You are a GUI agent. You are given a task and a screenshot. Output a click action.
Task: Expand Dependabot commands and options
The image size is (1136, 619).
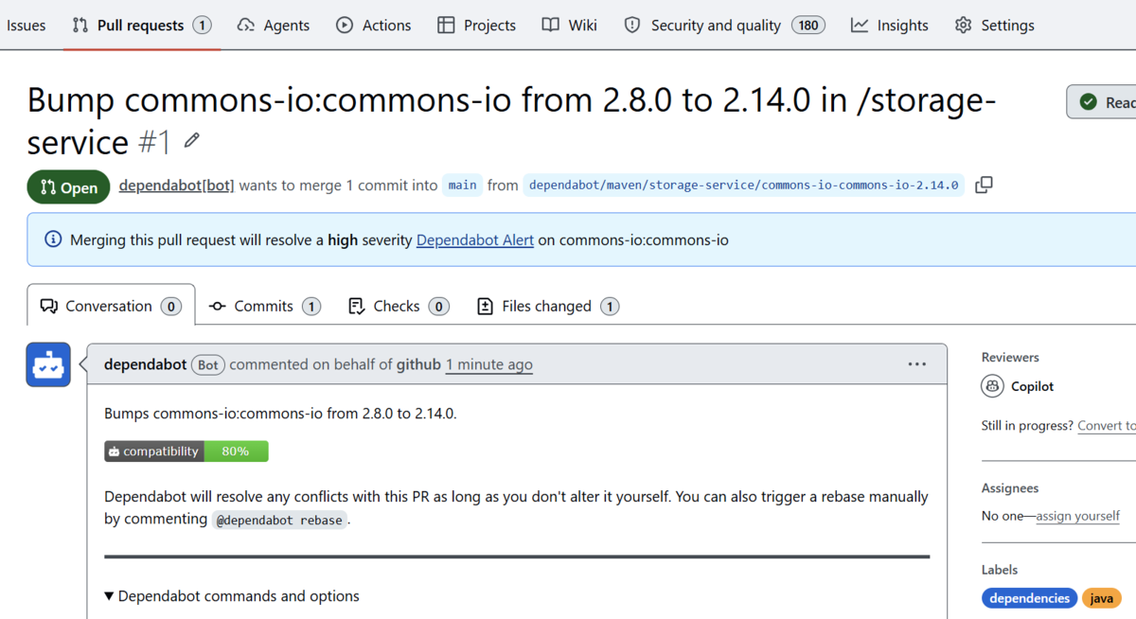pos(232,596)
